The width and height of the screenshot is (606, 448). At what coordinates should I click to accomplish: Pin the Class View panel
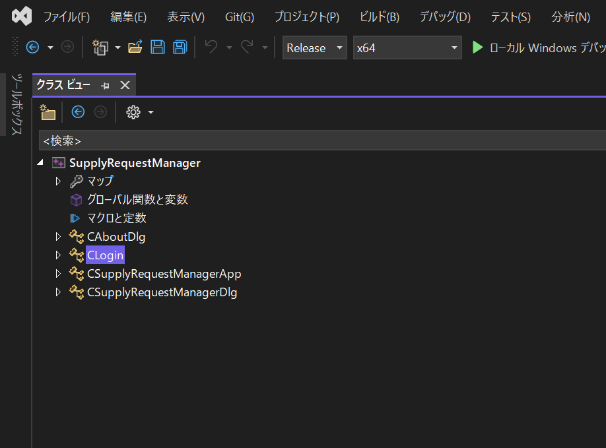[105, 85]
